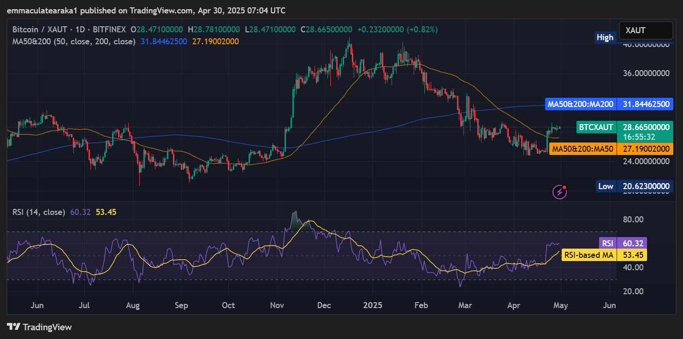
Task: Select the MA50&200 indicator legend
Action: [x=74, y=42]
